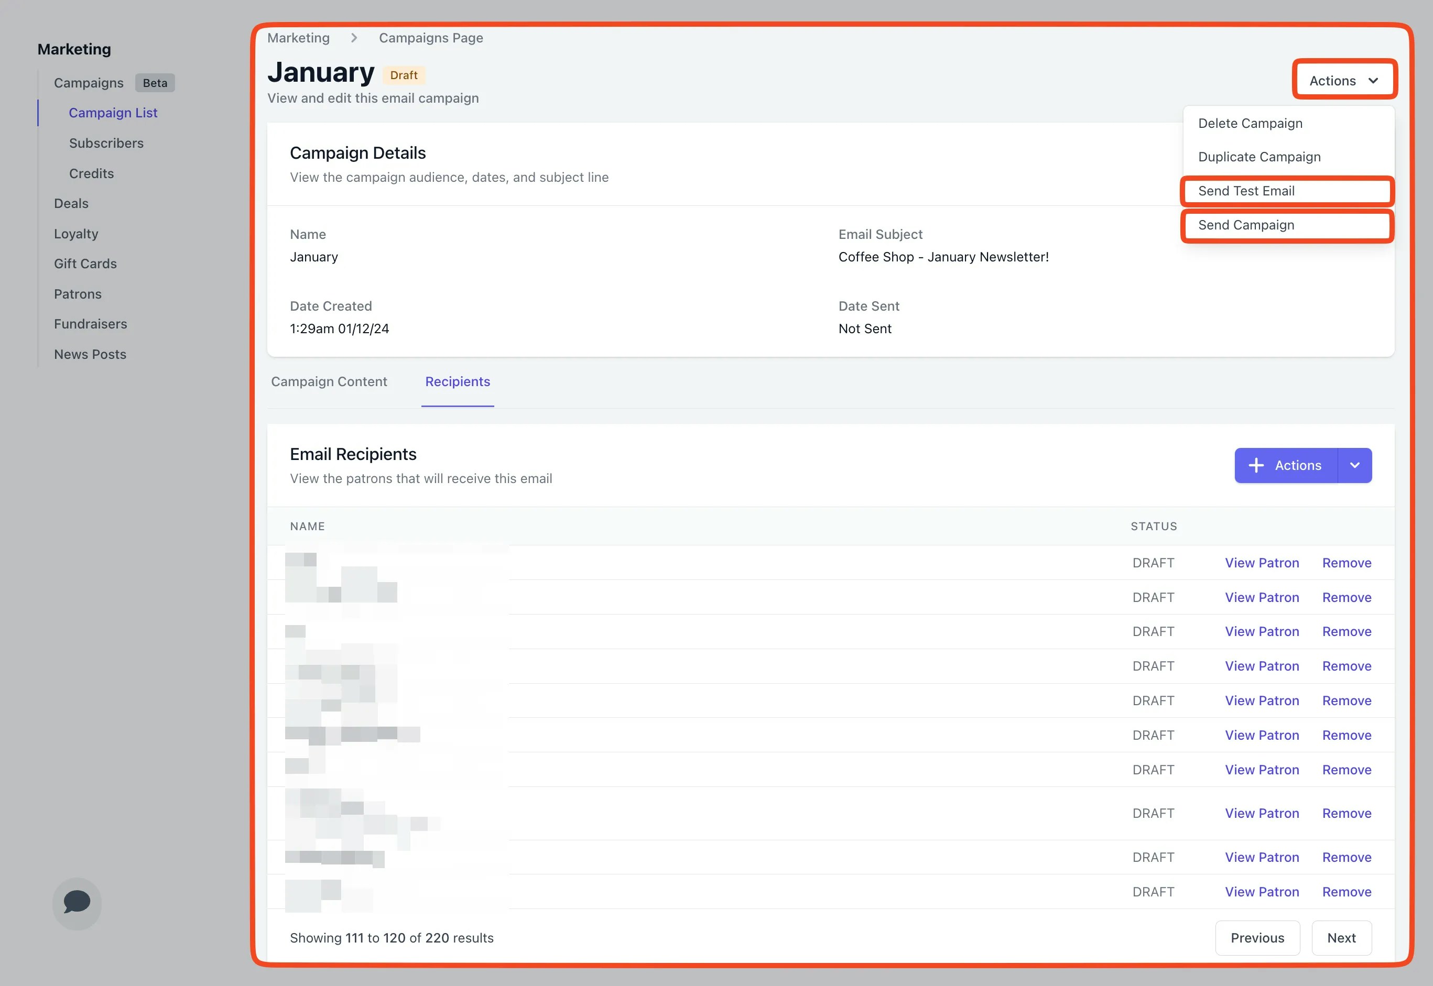Choose Send Campaign from dropdown
The image size is (1433, 986).
click(1246, 225)
